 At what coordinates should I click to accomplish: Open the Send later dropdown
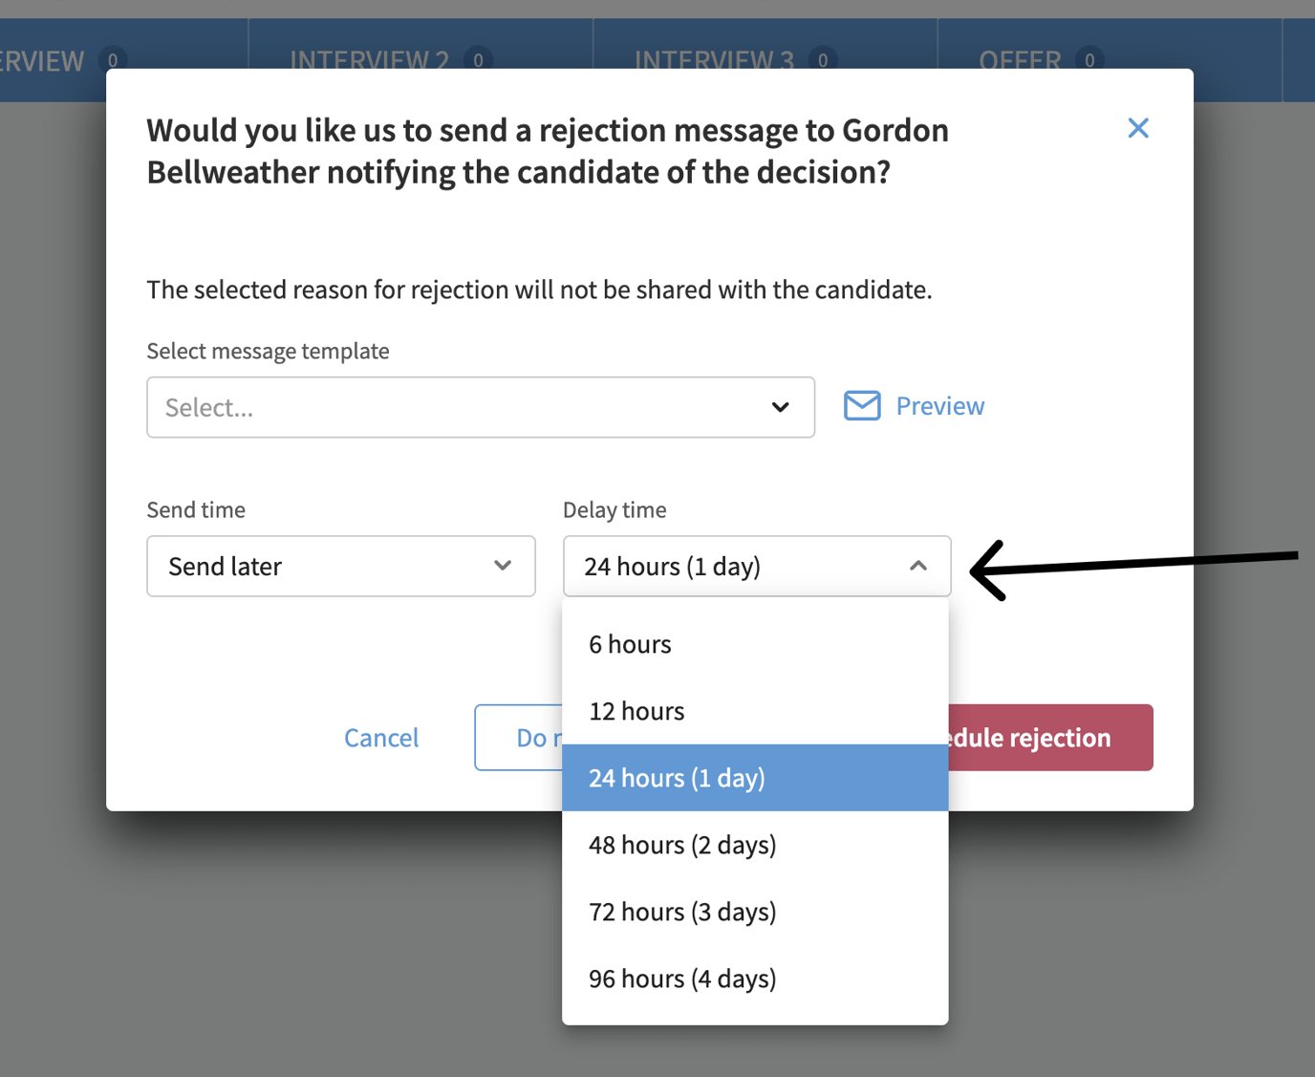coord(341,566)
